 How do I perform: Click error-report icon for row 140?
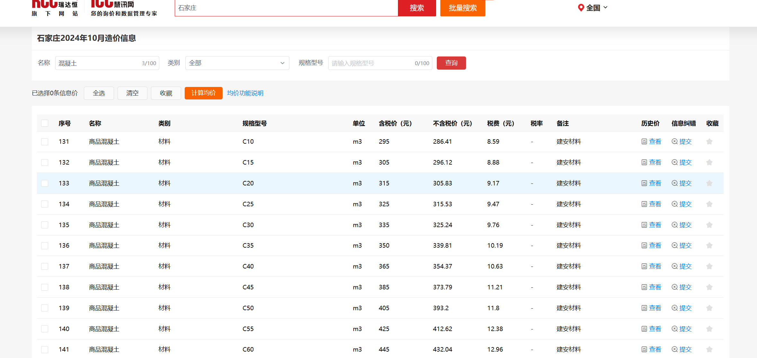click(x=674, y=329)
